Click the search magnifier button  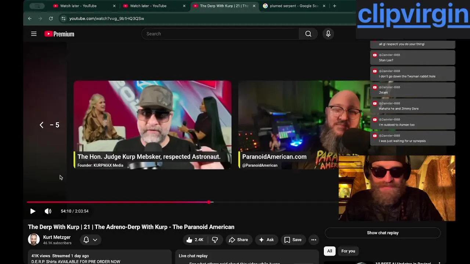click(x=308, y=34)
